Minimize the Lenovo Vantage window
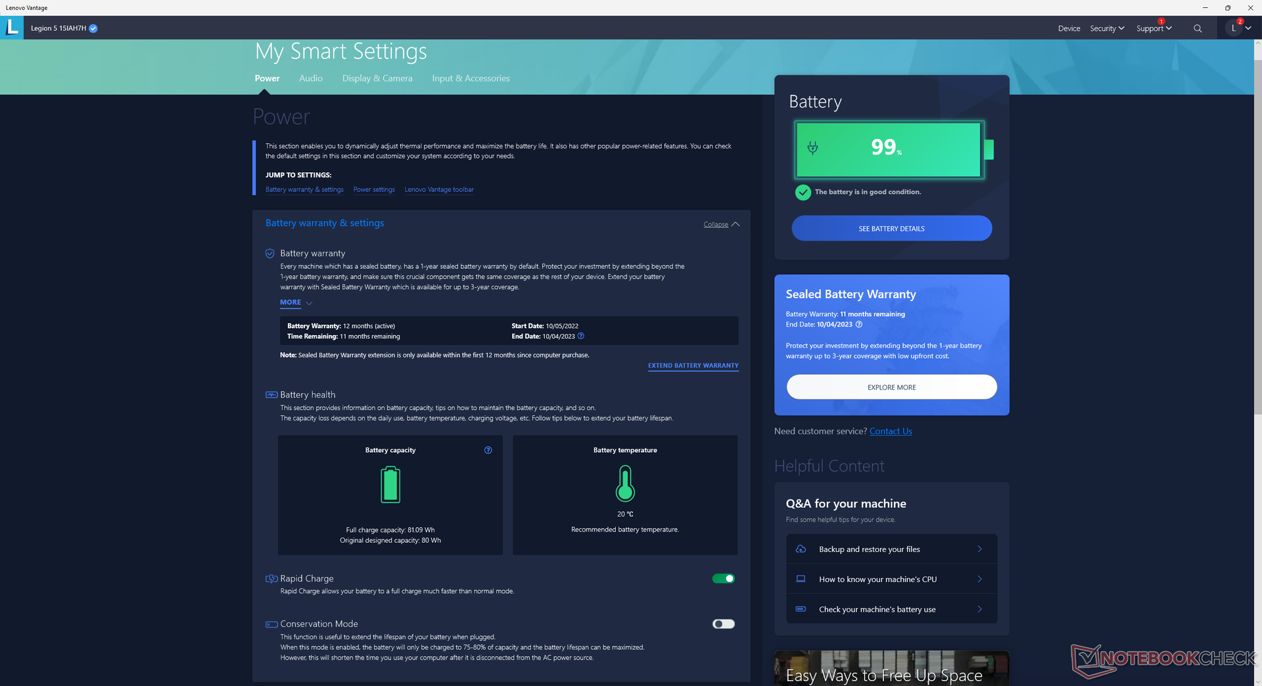This screenshot has width=1262, height=686. (1205, 8)
